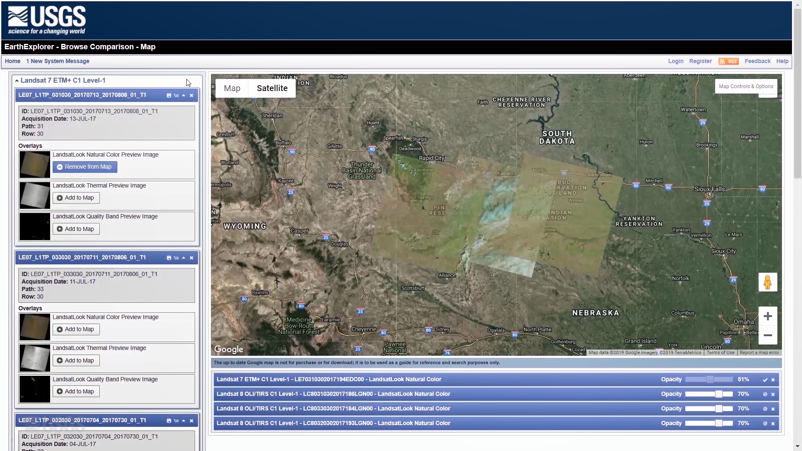The width and height of the screenshot is (802, 451).
Task: Collapse the Landsat 7 ETM+ C1 Level-1 panel
Action: tap(17, 80)
